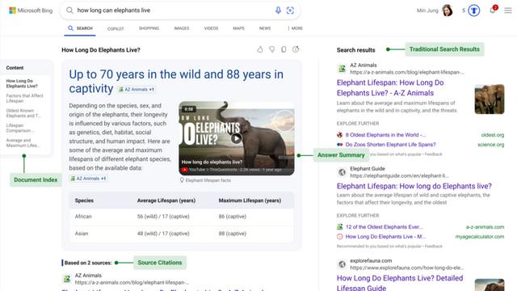Screen dimensions: 517x291
Task: Switch to the Images tab
Action: pyautogui.click(x=182, y=28)
